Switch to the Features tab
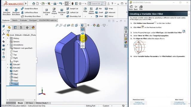Viewport: 191px width, 107px height. point(6,21)
